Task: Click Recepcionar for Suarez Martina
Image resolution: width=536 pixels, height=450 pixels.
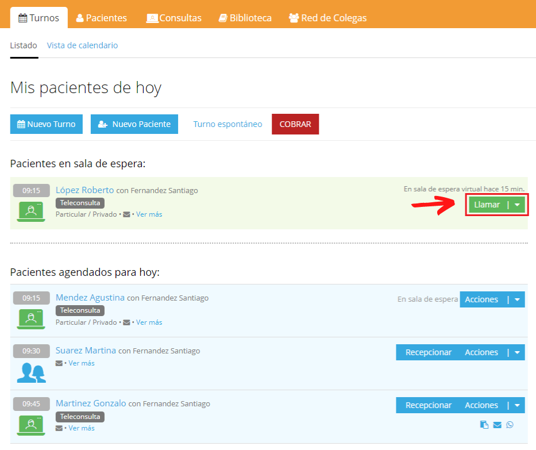Action: (x=428, y=352)
